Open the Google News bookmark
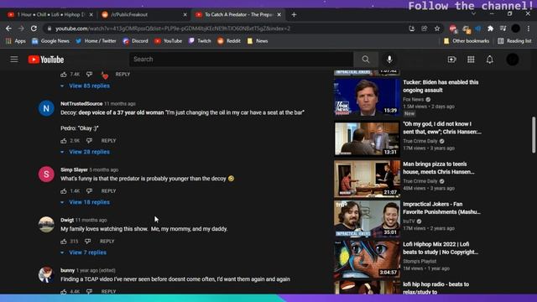The image size is (537, 302). (50, 41)
